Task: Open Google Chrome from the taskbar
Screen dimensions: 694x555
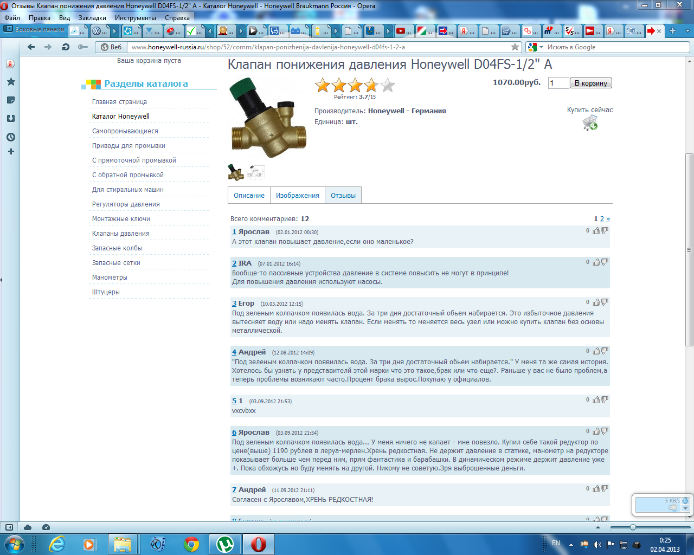Action: pyautogui.click(x=191, y=544)
